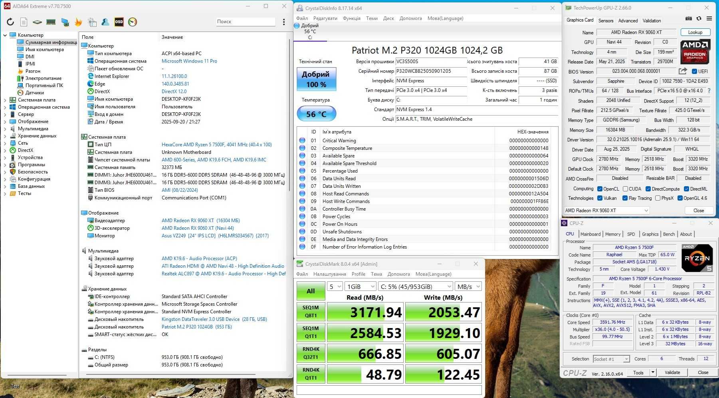Click AIDA64 monitor diagnostics toolbar icon

[x=65, y=22]
